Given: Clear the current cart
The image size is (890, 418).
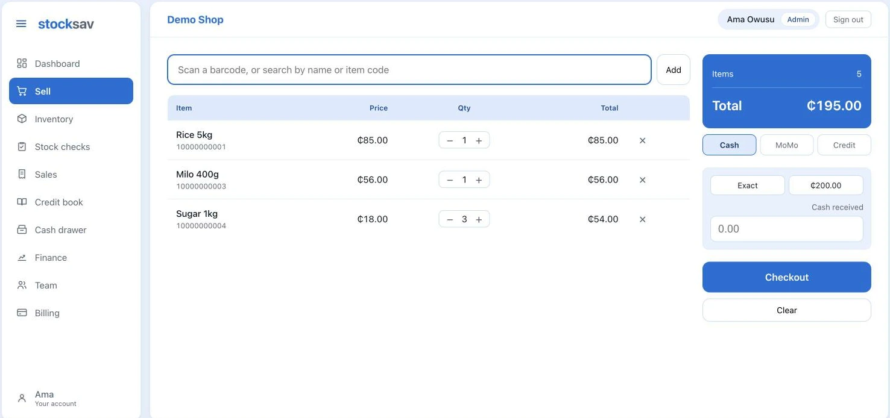Looking at the screenshot, I should [787, 310].
